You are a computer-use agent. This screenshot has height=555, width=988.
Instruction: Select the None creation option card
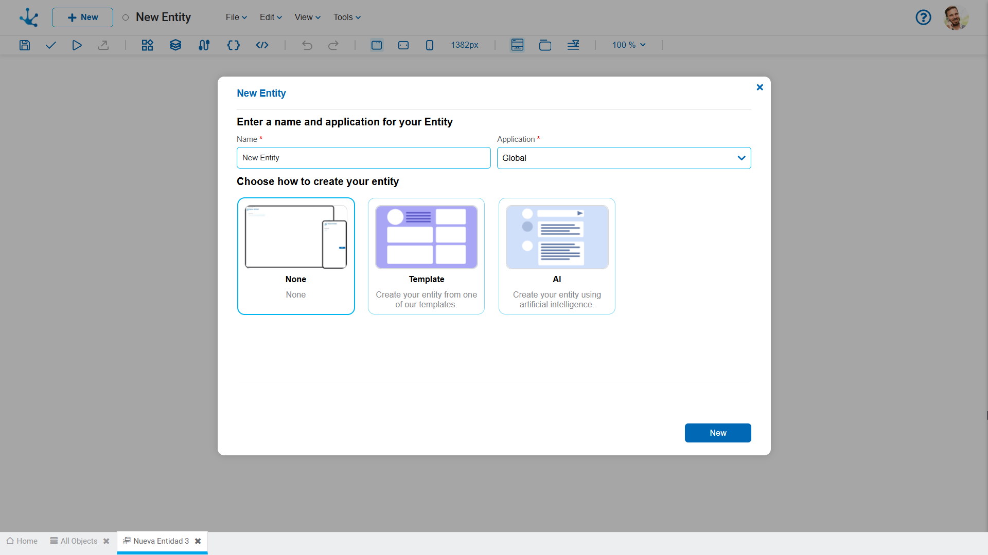pos(296,256)
